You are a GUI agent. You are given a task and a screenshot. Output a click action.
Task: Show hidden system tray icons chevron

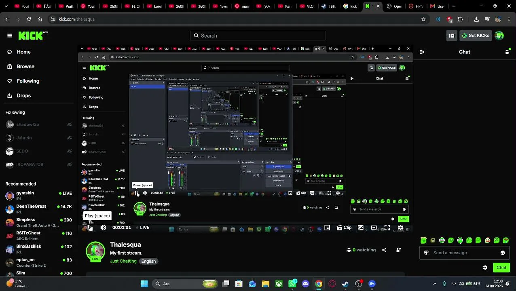click(x=435, y=284)
